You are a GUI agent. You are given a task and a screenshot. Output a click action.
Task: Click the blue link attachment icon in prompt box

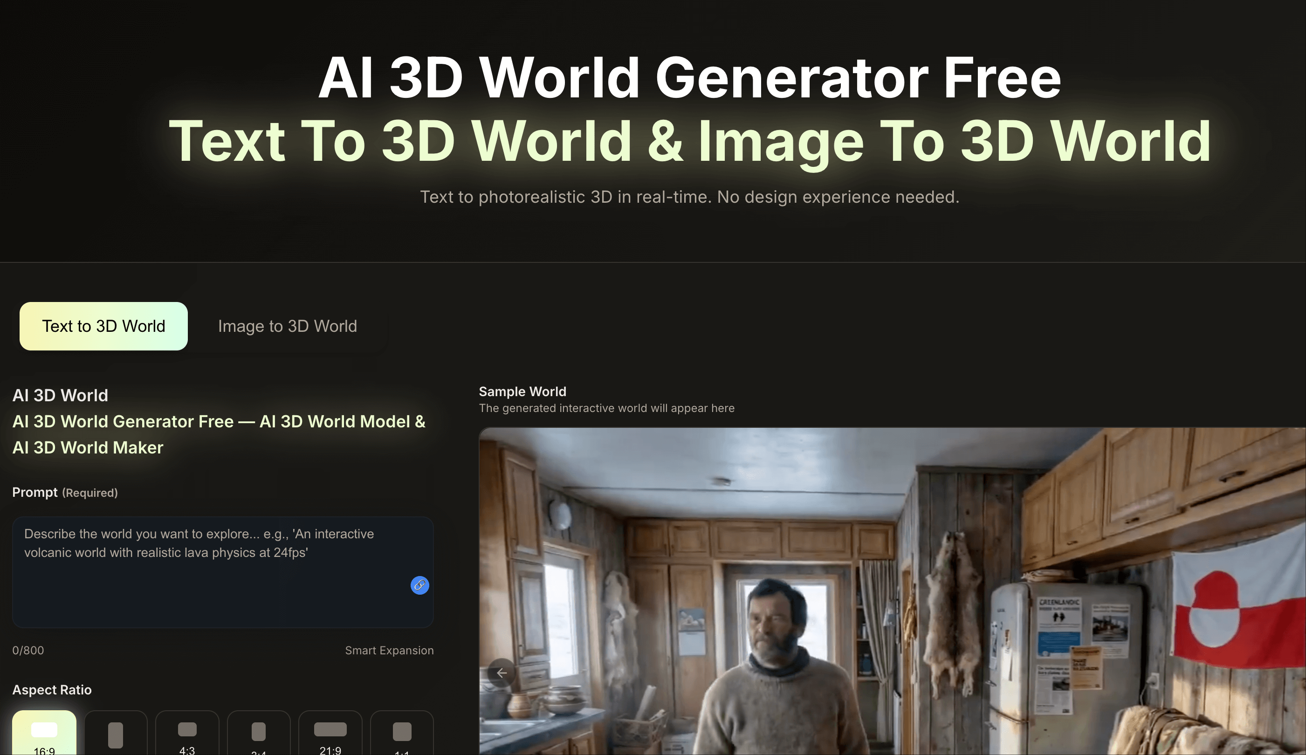pyautogui.click(x=419, y=585)
